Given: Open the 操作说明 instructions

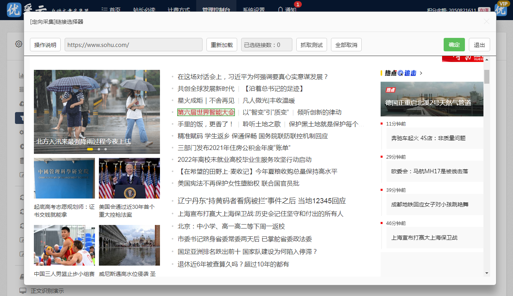Looking at the screenshot, I should (x=45, y=45).
